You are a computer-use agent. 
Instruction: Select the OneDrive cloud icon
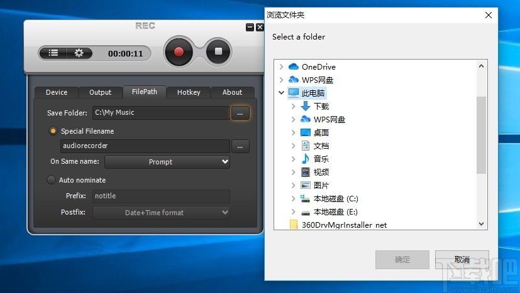[x=294, y=67]
